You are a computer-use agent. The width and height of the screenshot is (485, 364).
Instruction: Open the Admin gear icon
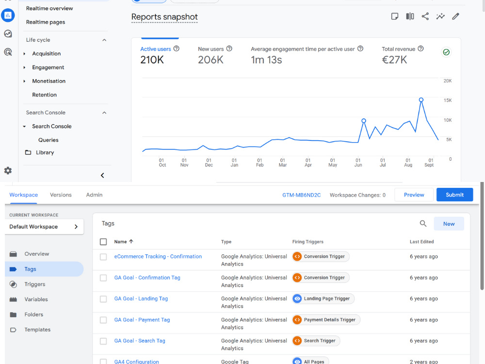click(8, 170)
